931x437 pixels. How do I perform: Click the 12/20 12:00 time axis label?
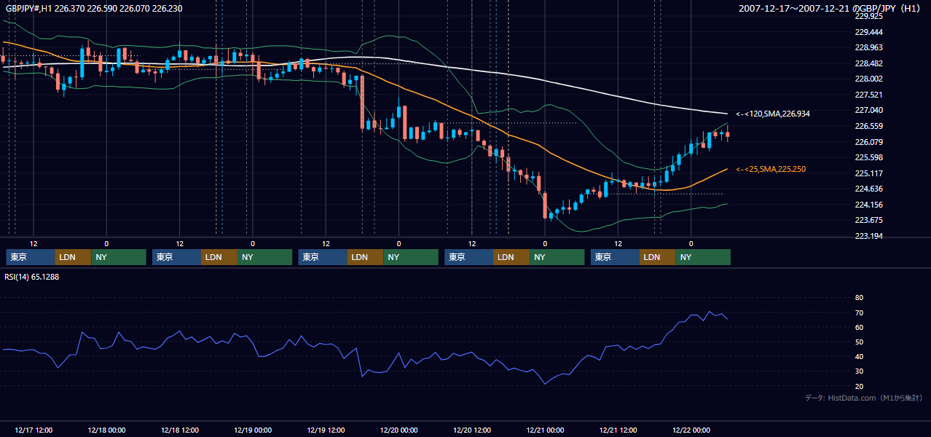pos(472,430)
